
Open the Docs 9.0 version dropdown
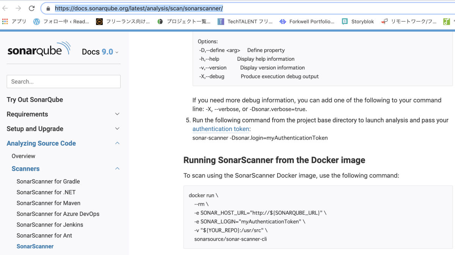(100, 52)
